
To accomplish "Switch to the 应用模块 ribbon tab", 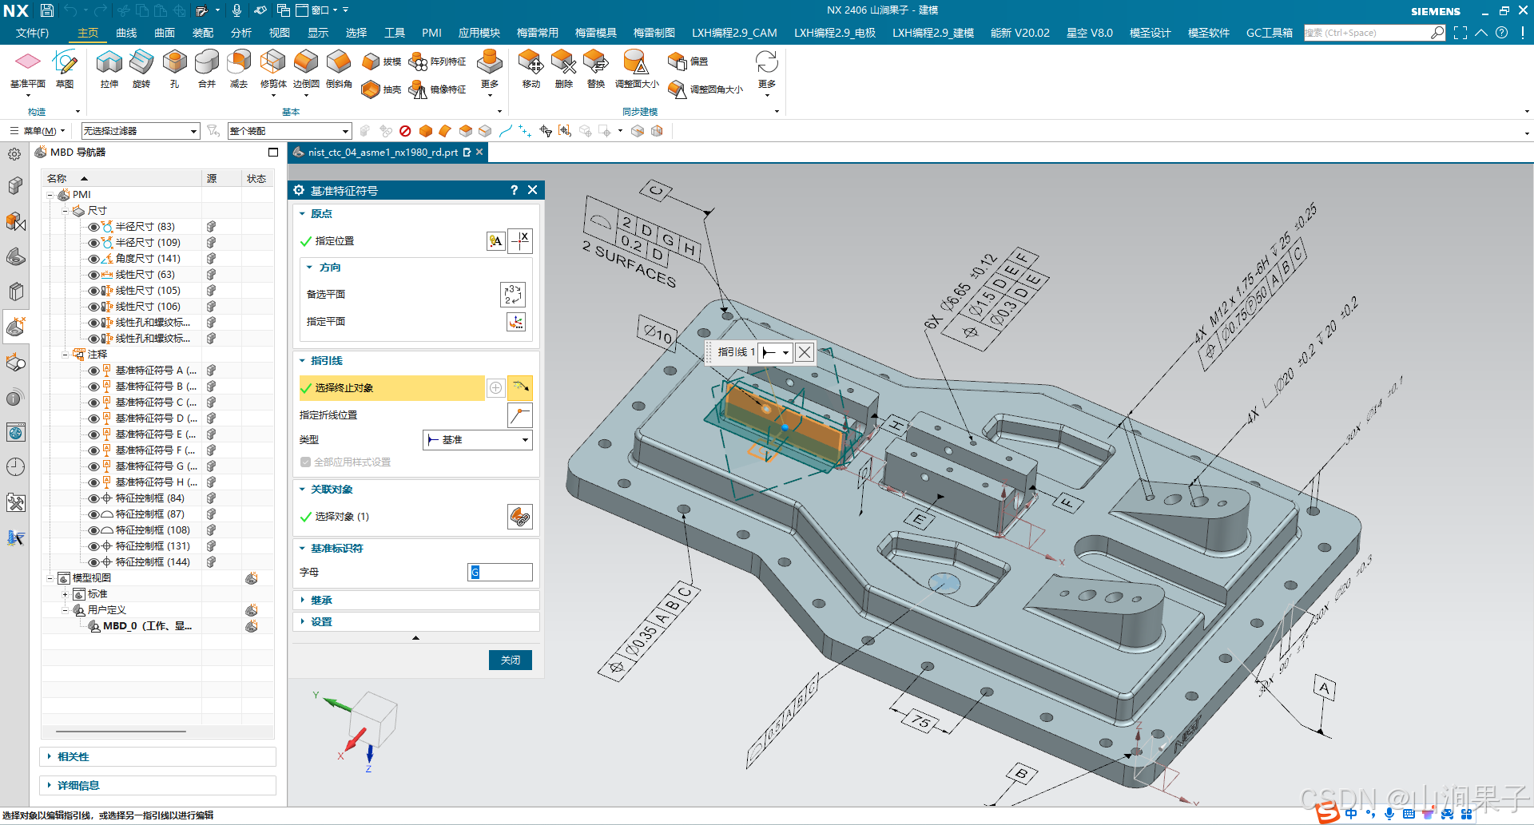I will point(479,33).
